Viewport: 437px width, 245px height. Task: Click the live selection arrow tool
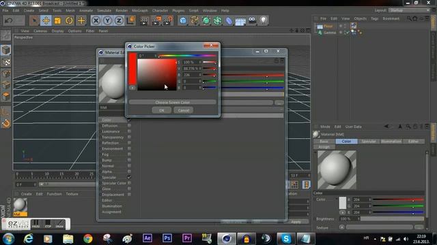tap(34, 20)
